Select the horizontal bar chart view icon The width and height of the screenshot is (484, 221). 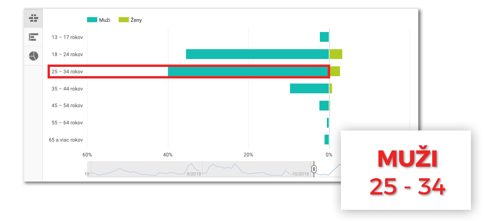(33, 37)
